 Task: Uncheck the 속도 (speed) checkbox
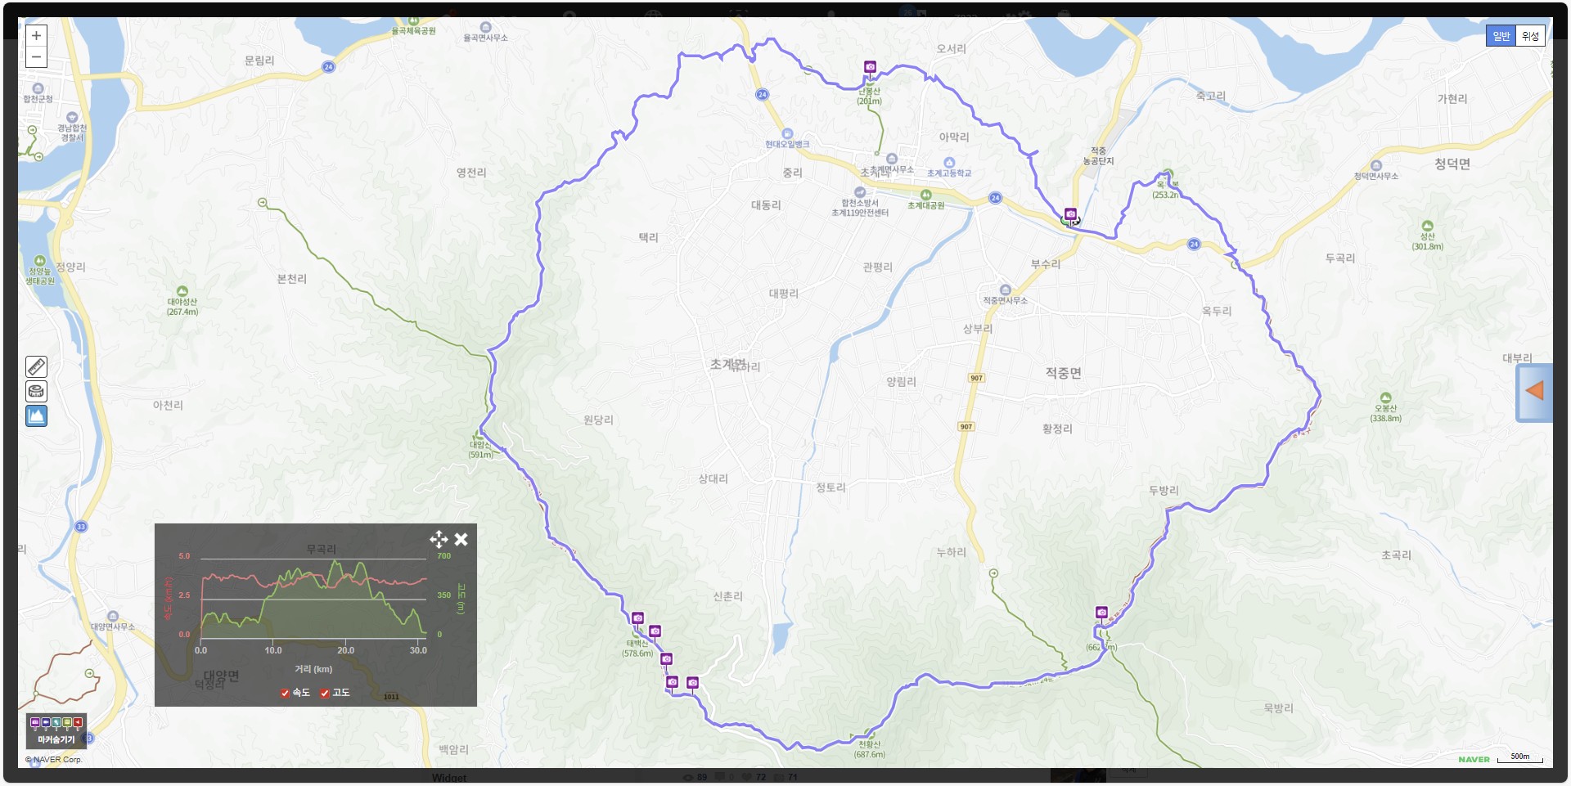tap(285, 693)
